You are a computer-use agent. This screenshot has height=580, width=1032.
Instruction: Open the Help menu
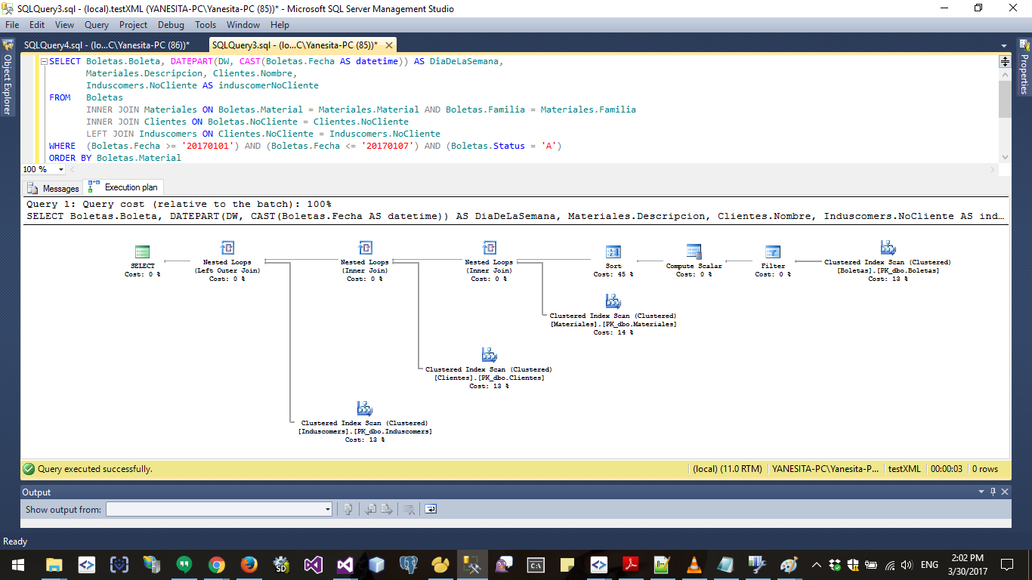click(x=280, y=25)
